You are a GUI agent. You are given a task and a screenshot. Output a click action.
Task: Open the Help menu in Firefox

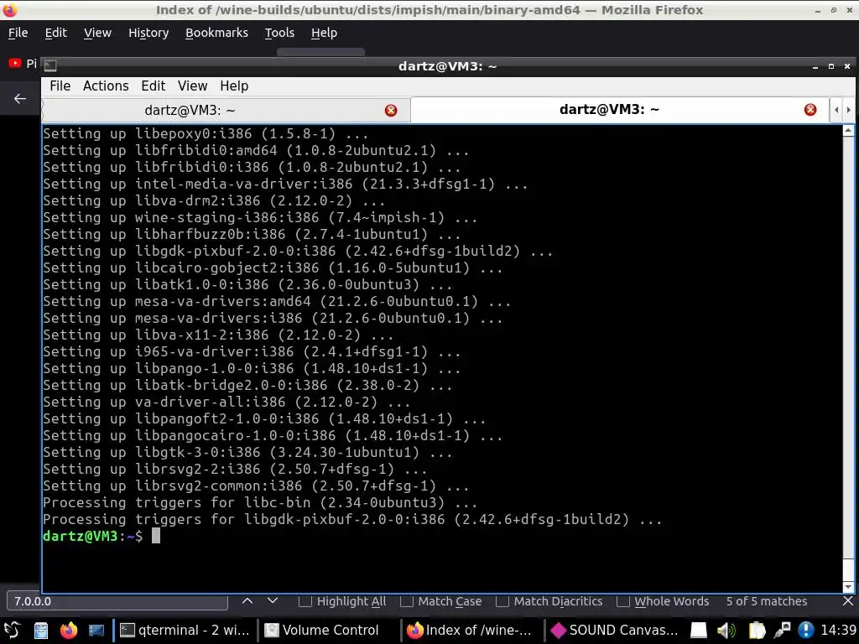(x=324, y=33)
